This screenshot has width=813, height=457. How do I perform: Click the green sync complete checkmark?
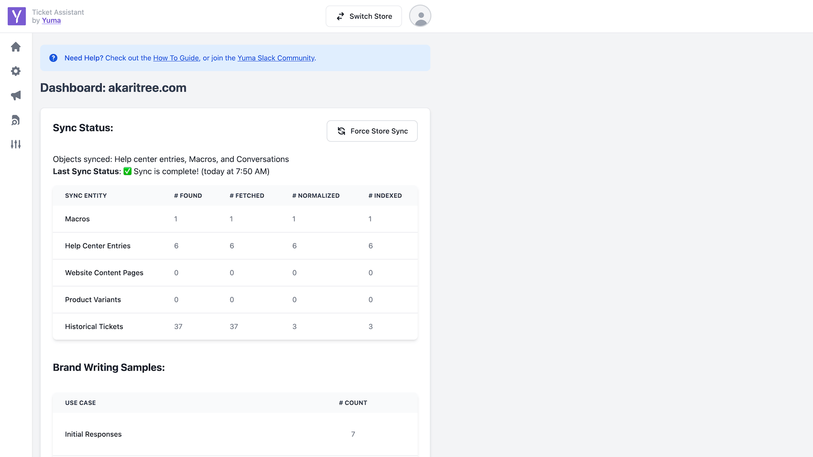click(x=128, y=171)
